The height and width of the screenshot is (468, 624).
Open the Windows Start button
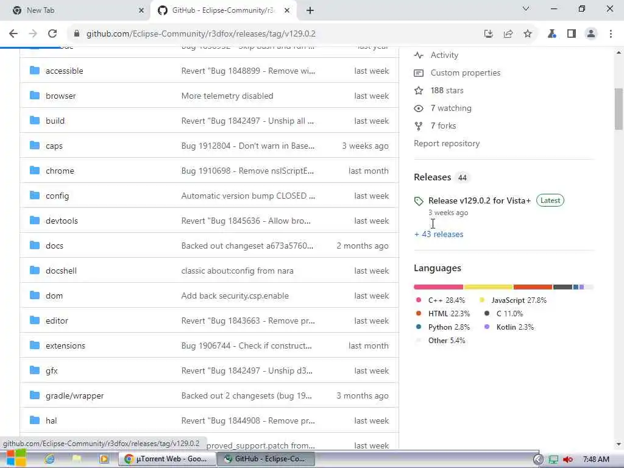click(15, 459)
